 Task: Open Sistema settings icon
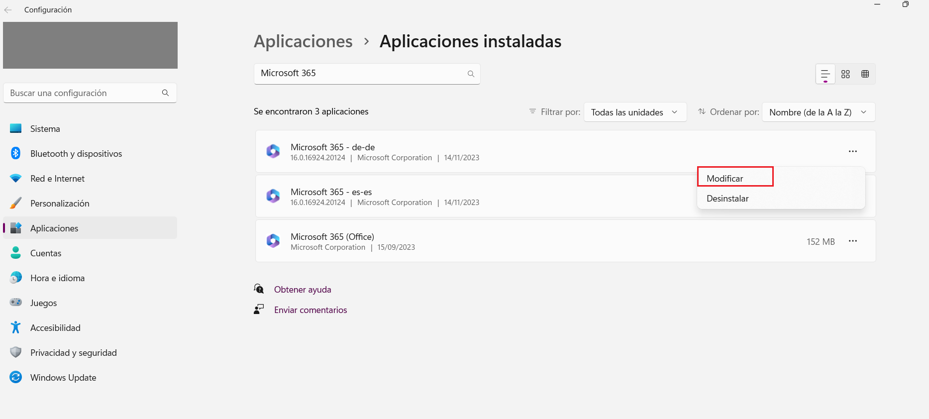click(x=16, y=128)
